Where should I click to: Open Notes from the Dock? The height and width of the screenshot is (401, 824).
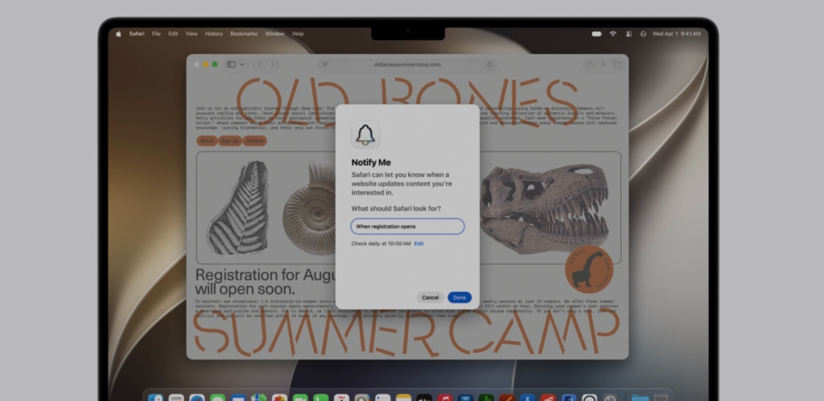point(404,397)
